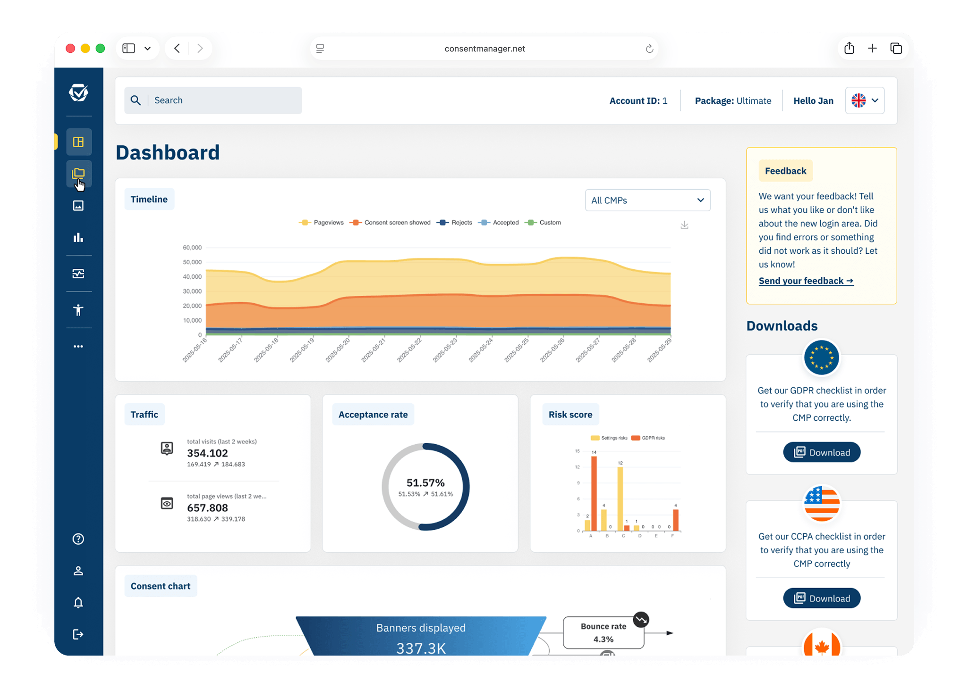Click the 51.57% acceptance rate value
This screenshot has height=698, width=969.
(425, 483)
